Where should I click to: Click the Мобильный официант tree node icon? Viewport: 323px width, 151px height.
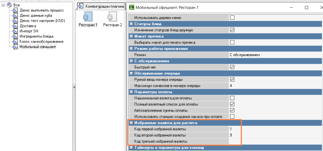(15, 47)
